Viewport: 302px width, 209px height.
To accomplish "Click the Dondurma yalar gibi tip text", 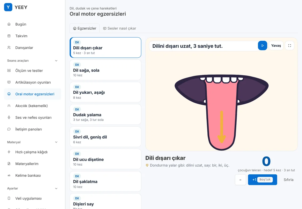I will (x=189, y=165).
